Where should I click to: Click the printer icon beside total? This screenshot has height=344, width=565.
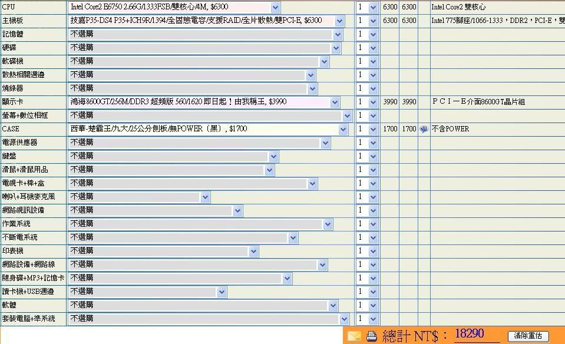pos(371,337)
